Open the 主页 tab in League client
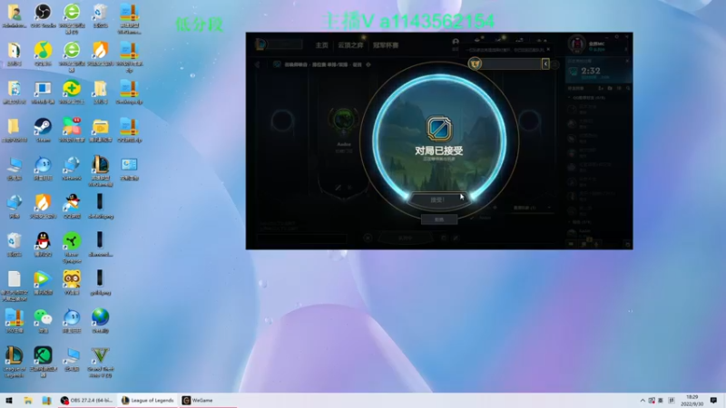726x408 pixels. point(322,45)
